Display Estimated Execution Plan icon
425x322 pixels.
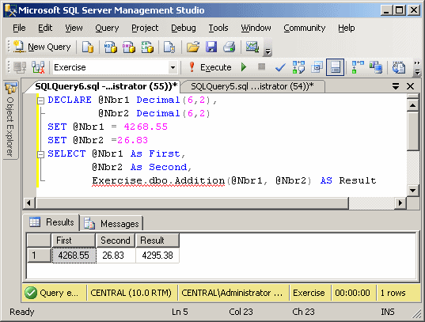point(298,67)
